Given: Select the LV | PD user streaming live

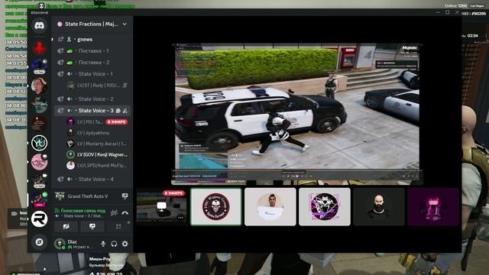Looking at the screenshot, I should [x=97, y=122].
